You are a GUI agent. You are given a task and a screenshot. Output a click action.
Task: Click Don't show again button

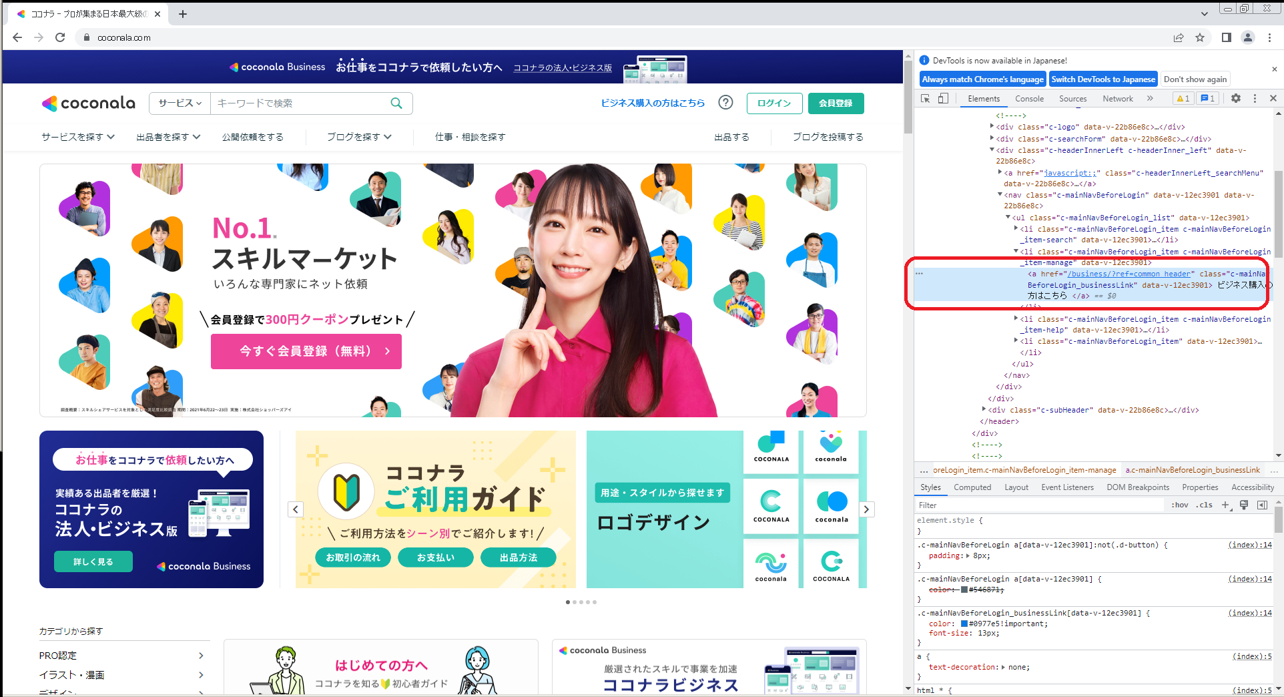pyautogui.click(x=1195, y=79)
